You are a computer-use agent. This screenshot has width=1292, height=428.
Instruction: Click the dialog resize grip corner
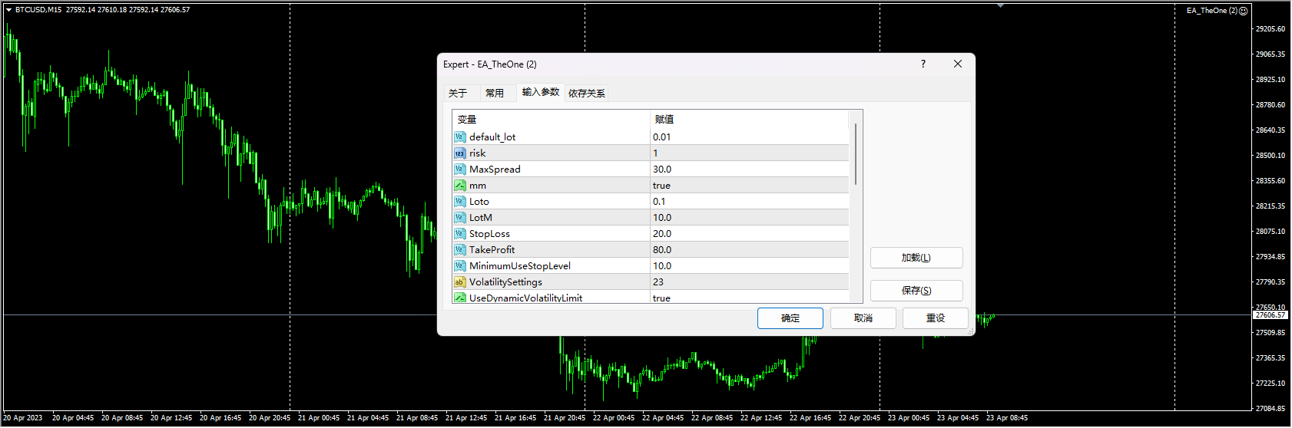coord(971,331)
